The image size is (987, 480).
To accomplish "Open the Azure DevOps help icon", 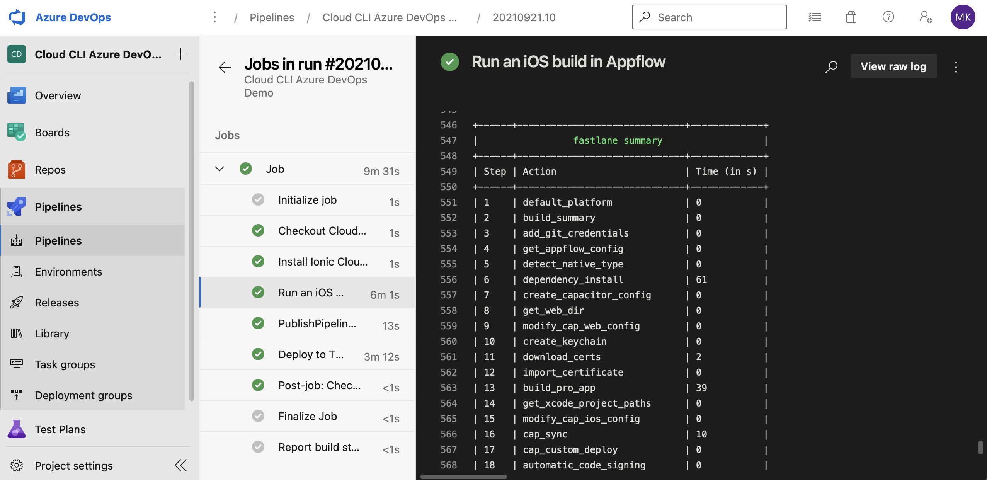I will [x=888, y=17].
